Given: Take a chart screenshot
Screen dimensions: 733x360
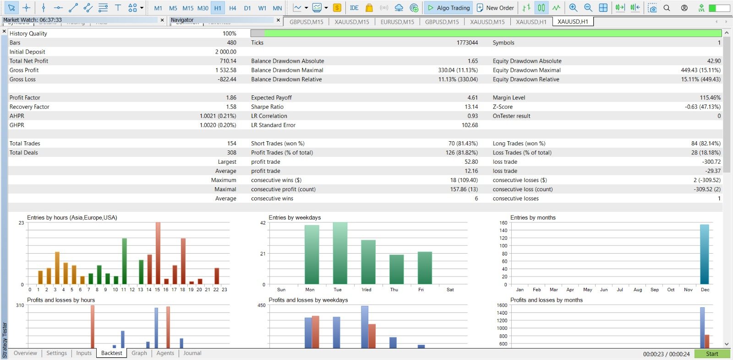Looking at the screenshot, I should coord(652,8).
